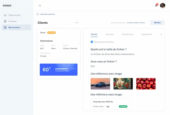Open the notifications bell
The image size is (170, 115).
pos(156,6)
